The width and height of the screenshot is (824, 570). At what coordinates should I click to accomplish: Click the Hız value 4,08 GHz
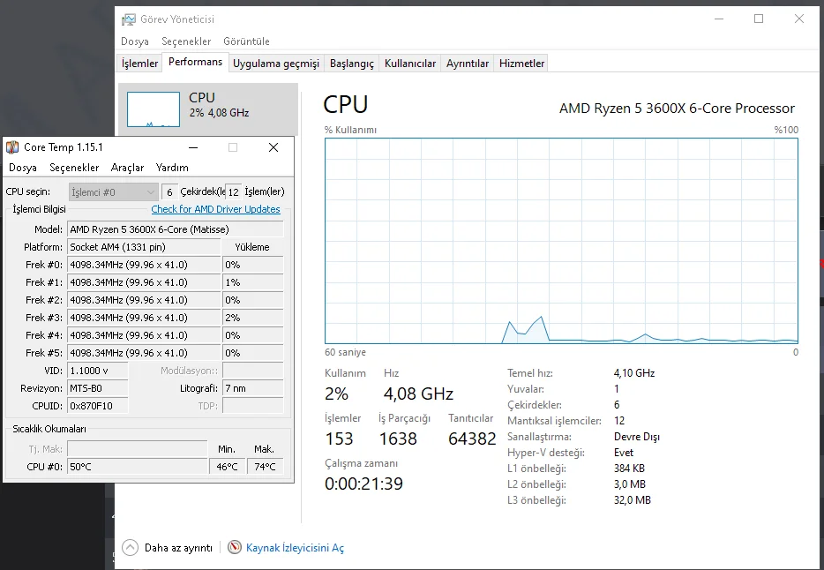click(418, 394)
